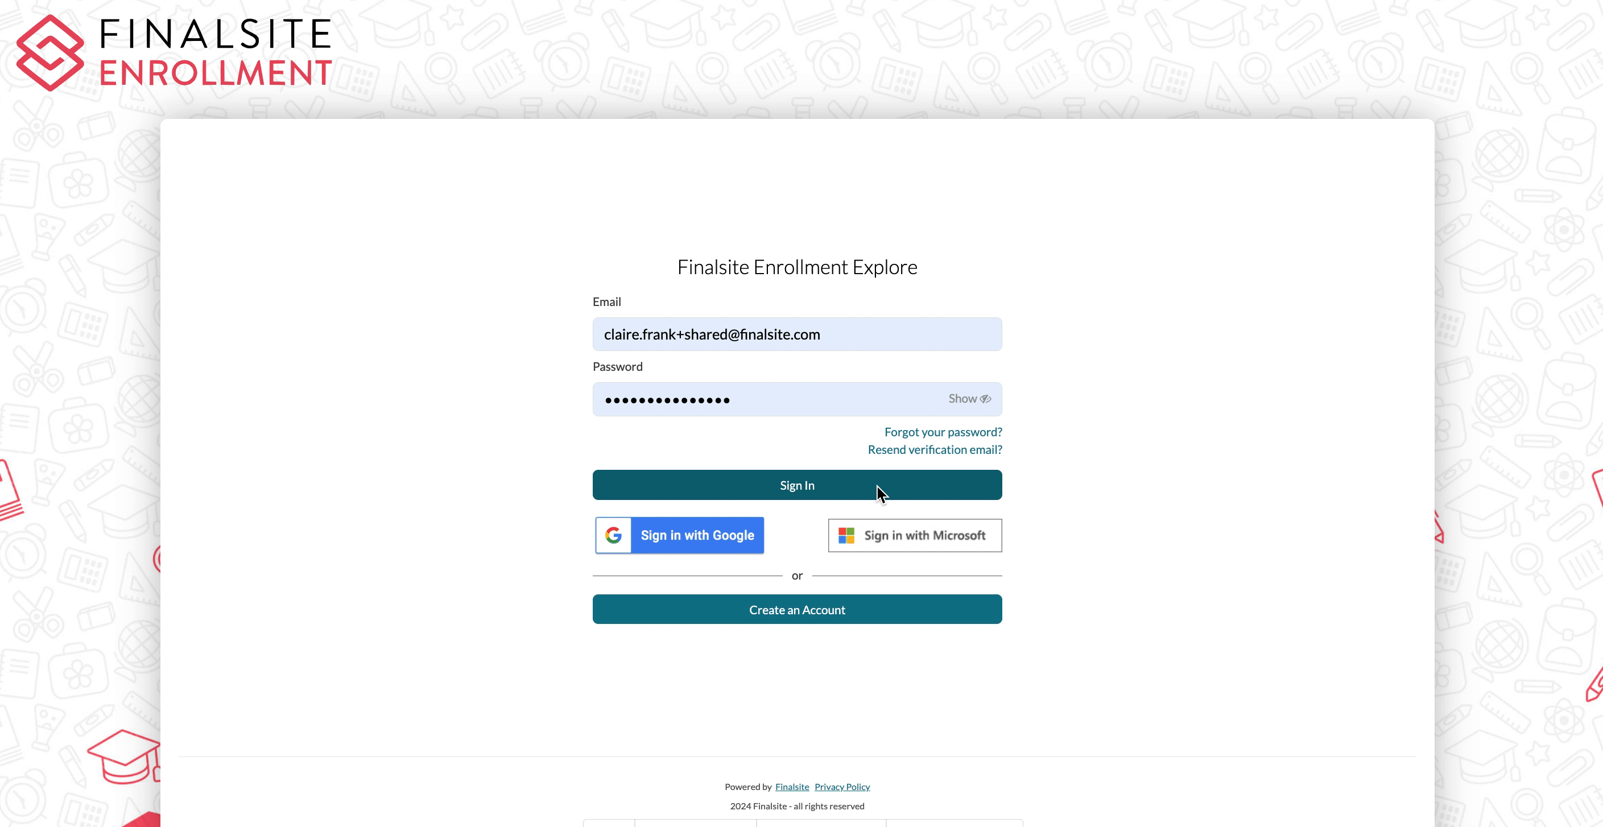Screen dimensions: 1603x827
Task: Click the Google 'G' icon to sign in
Action: (612, 535)
